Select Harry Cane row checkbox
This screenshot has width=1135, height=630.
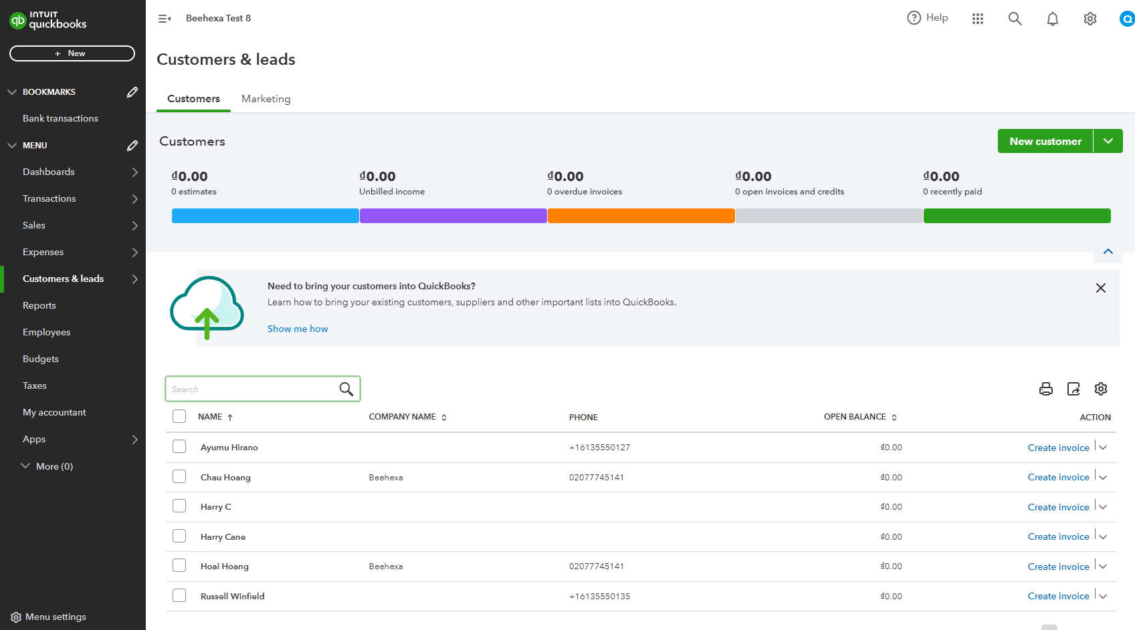click(179, 536)
